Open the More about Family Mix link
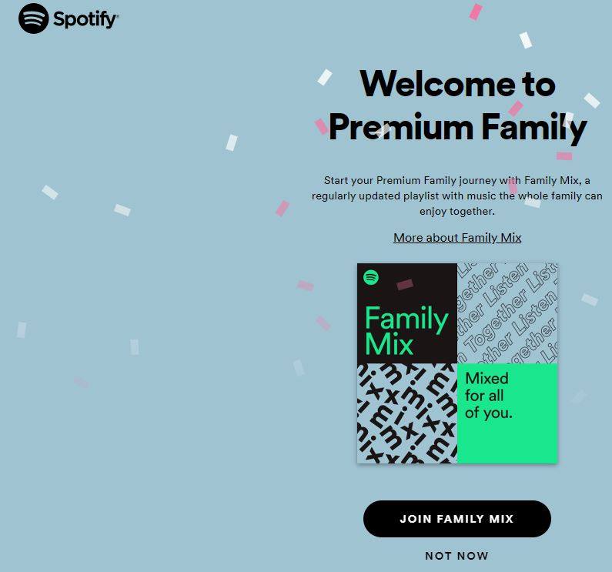 (457, 237)
